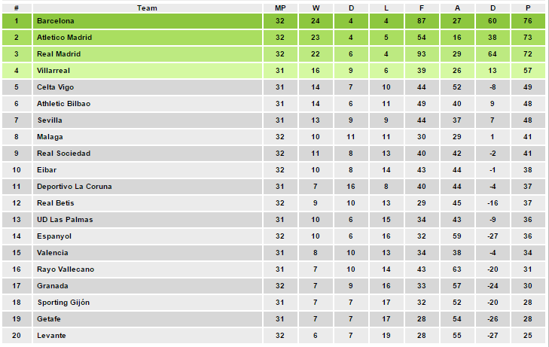Image resolution: width=549 pixels, height=347 pixels.
Task: Select Real Madrid in the table
Action: [59, 54]
